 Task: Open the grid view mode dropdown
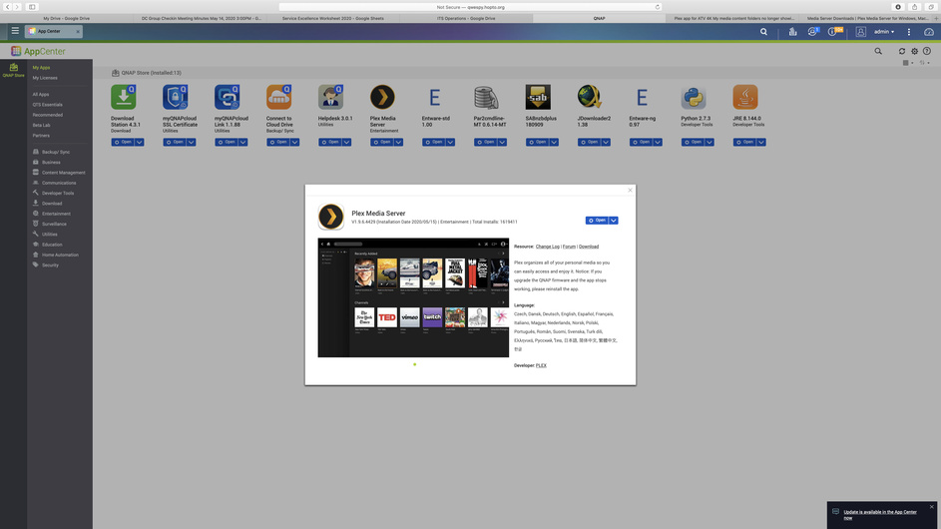(908, 63)
